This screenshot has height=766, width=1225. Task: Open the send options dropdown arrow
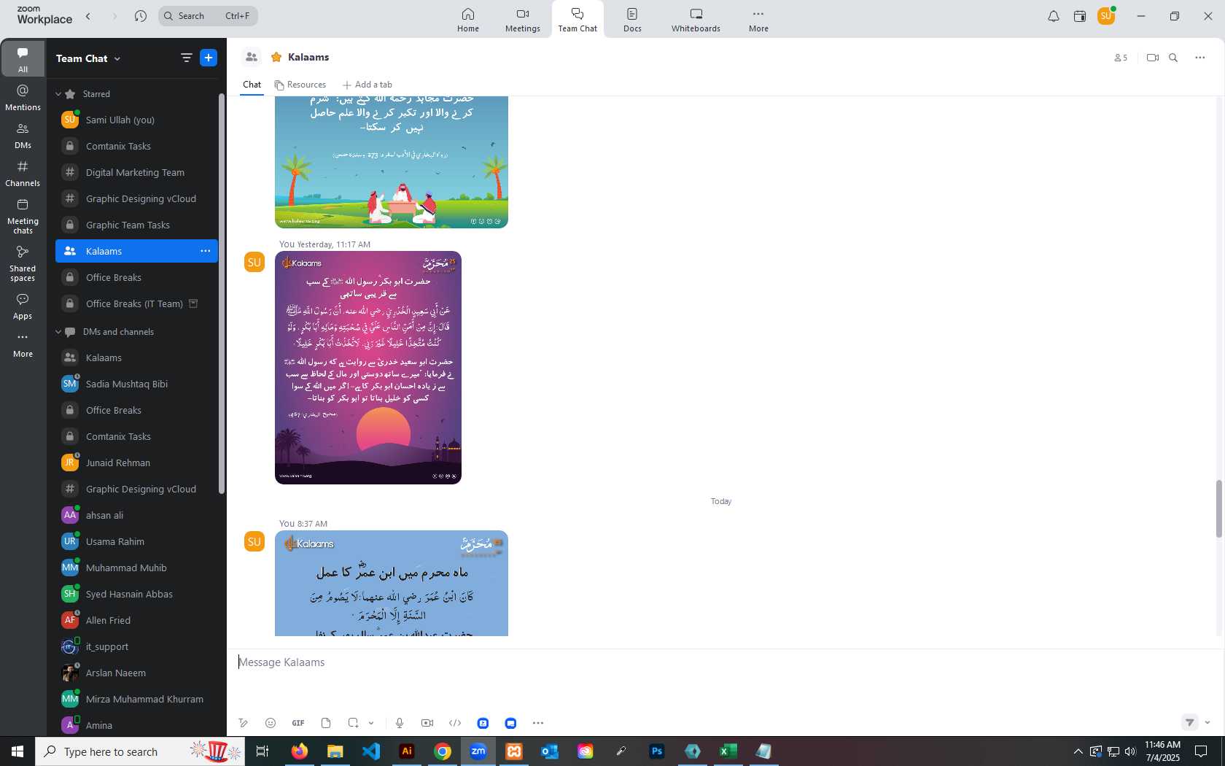click(1207, 722)
